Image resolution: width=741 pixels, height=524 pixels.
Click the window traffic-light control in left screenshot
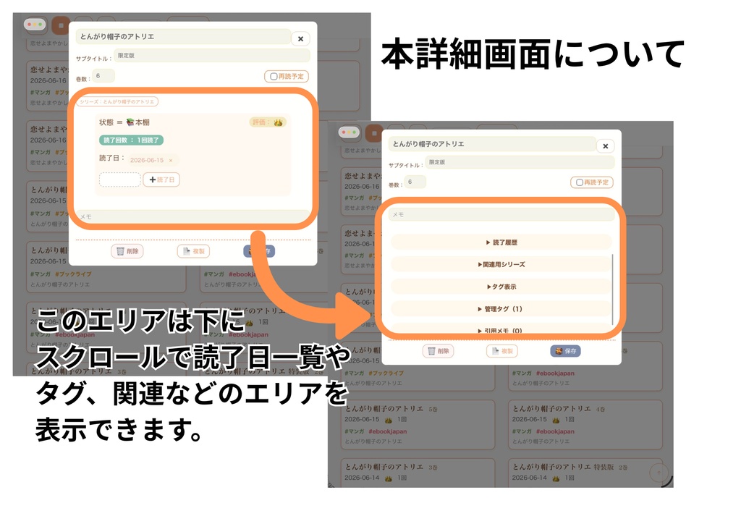tap(35, 24)
